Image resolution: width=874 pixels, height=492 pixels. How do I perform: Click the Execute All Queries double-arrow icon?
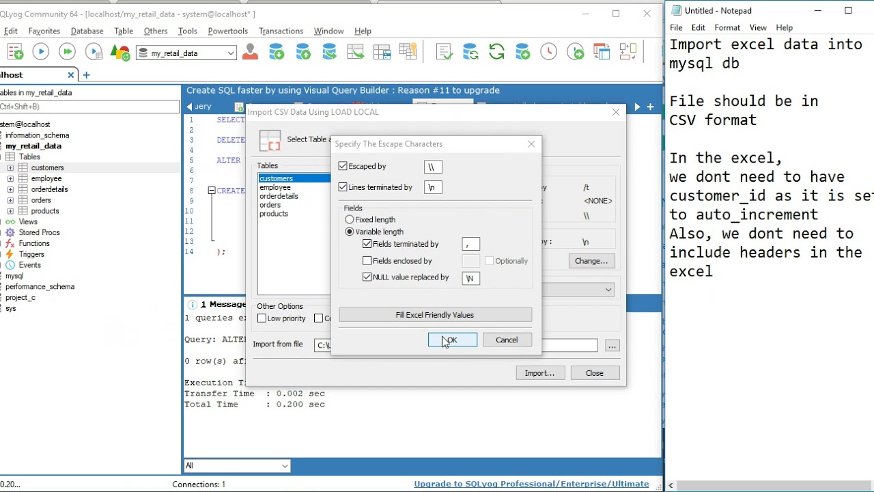pos(67,52)
